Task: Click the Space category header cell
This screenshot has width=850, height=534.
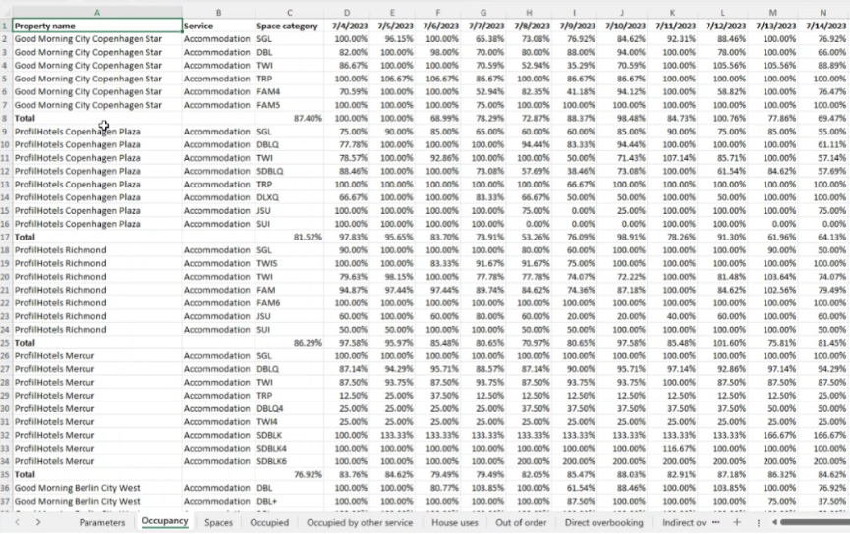Action: [x=290, y=26]
